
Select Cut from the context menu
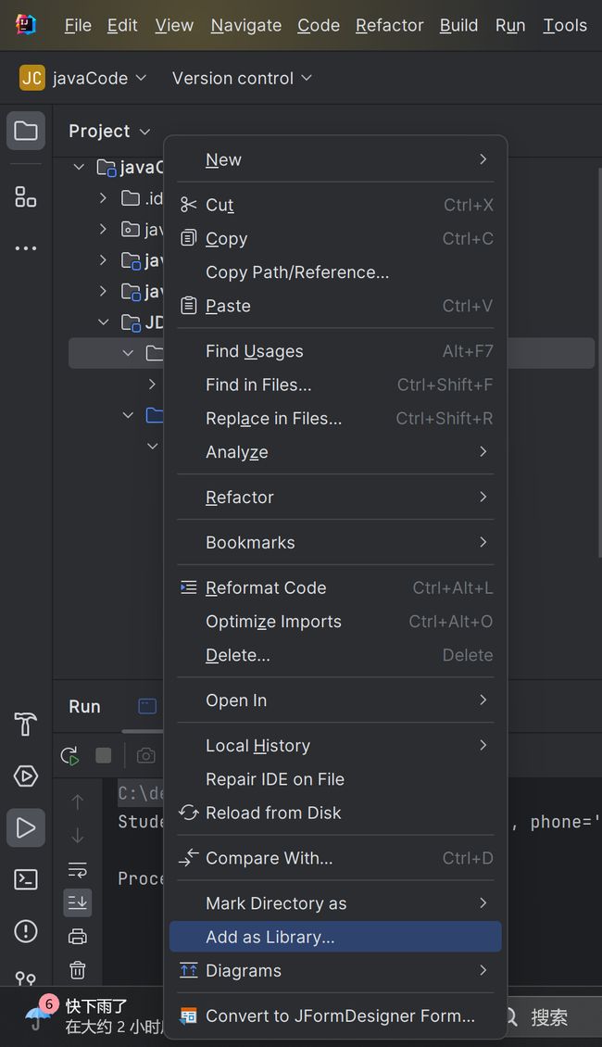[x=335, y=205]
